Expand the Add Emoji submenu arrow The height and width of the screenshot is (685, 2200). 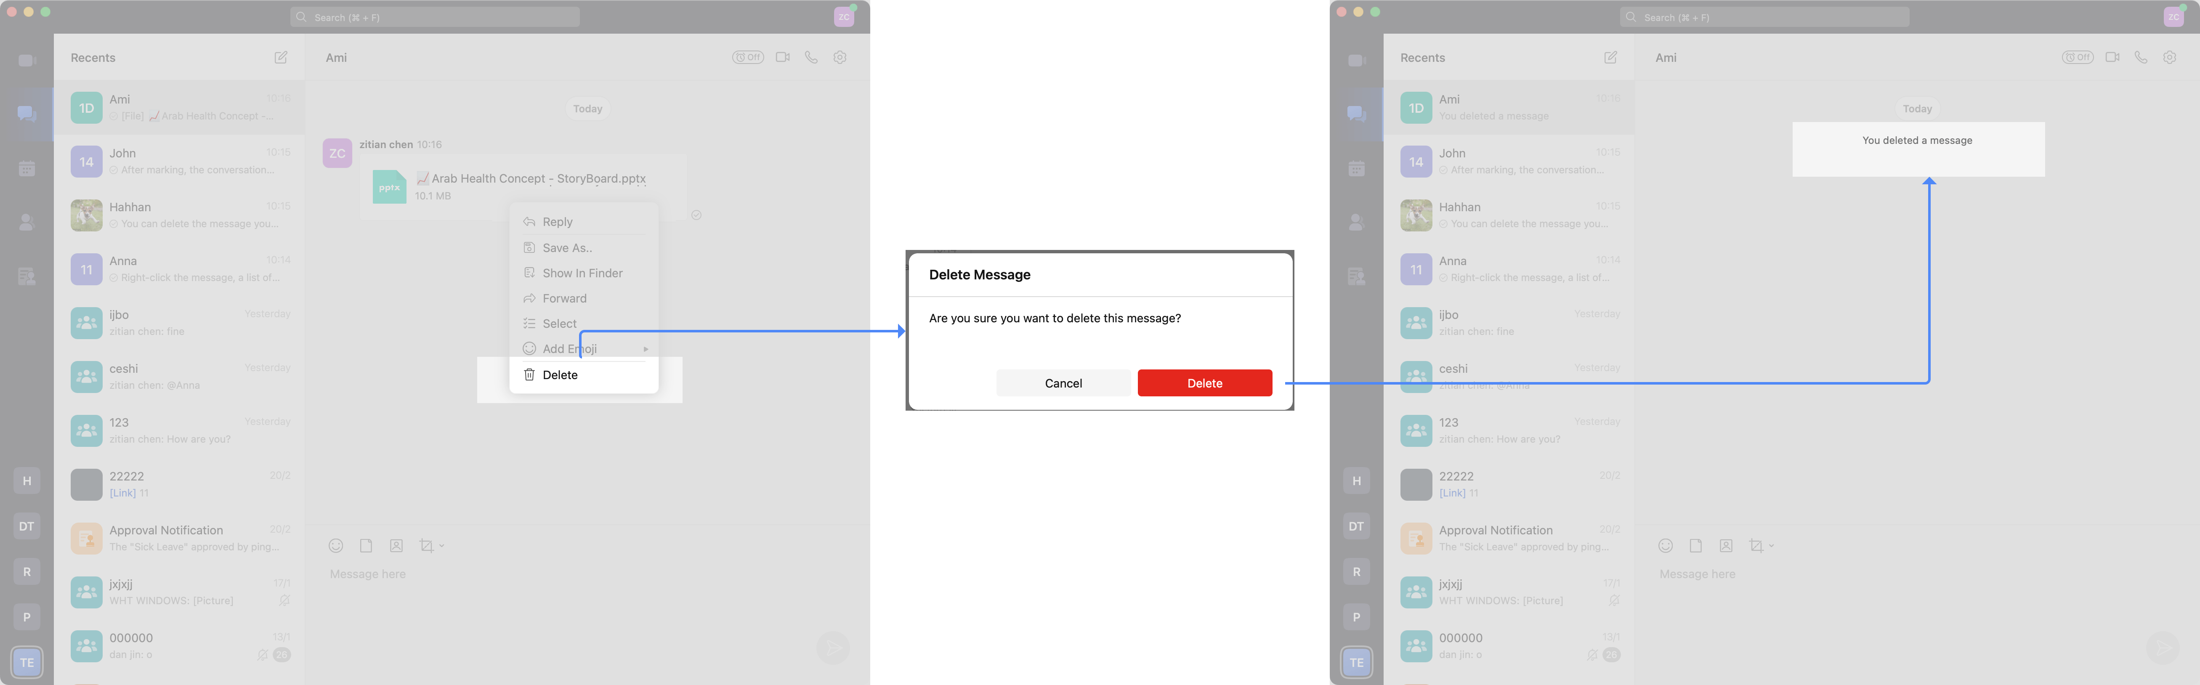tap(646, 349)
